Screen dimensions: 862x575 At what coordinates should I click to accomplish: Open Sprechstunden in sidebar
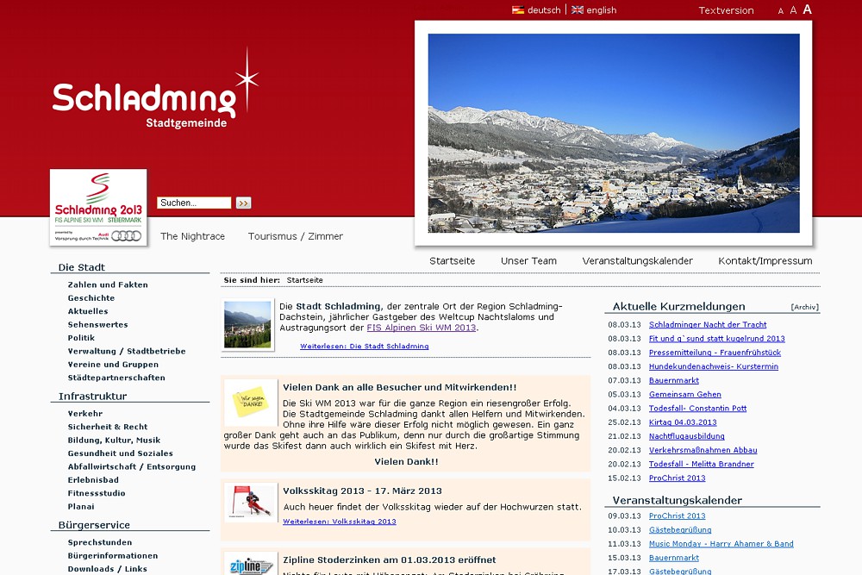tap(99, 542)
